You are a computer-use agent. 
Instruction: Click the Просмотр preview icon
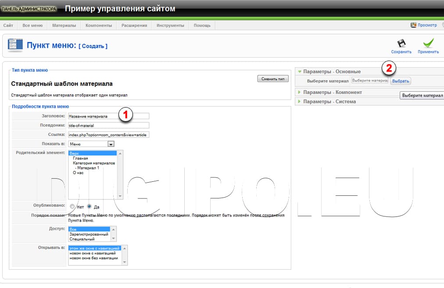tap(413, 25)
